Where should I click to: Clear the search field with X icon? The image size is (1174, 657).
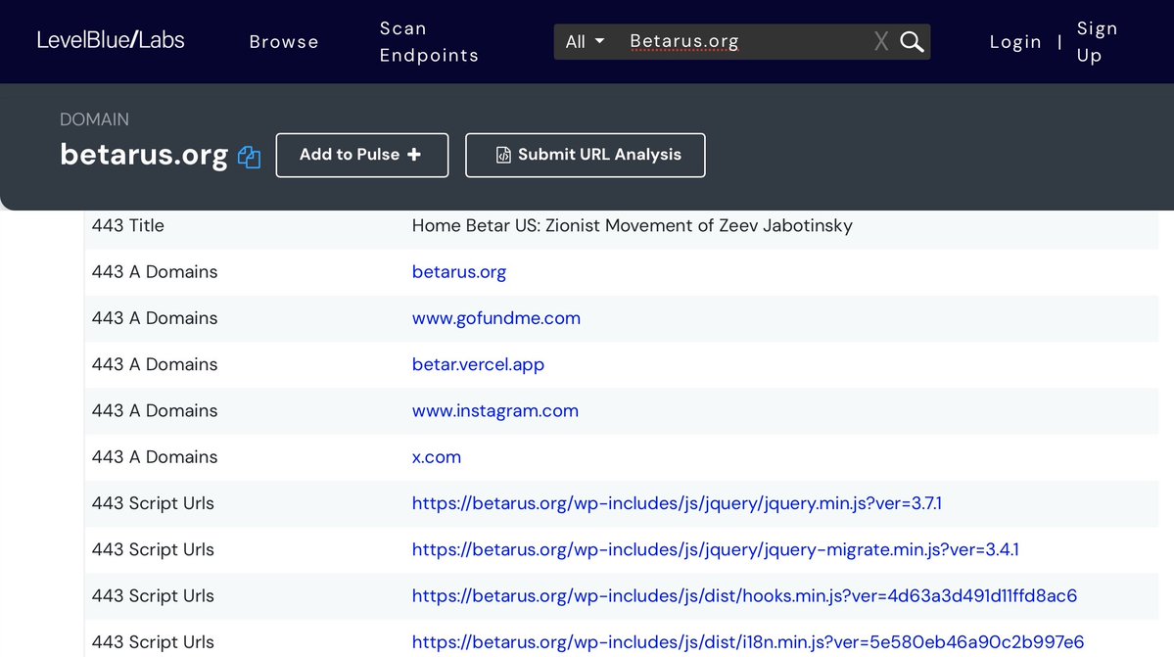[x=881, y=42]
